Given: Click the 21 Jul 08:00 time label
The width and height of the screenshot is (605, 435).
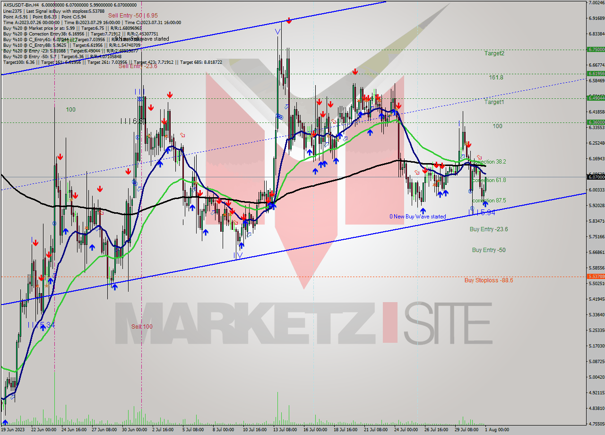Looking at the screenshot, I should pyautogui.click(x=376, y=430).
